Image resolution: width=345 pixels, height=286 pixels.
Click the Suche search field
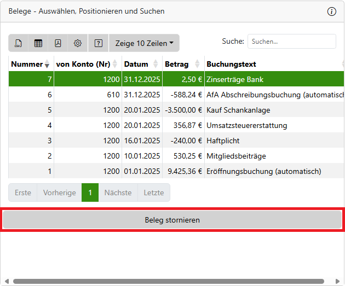pyautogui.click(x=291, y=41)
